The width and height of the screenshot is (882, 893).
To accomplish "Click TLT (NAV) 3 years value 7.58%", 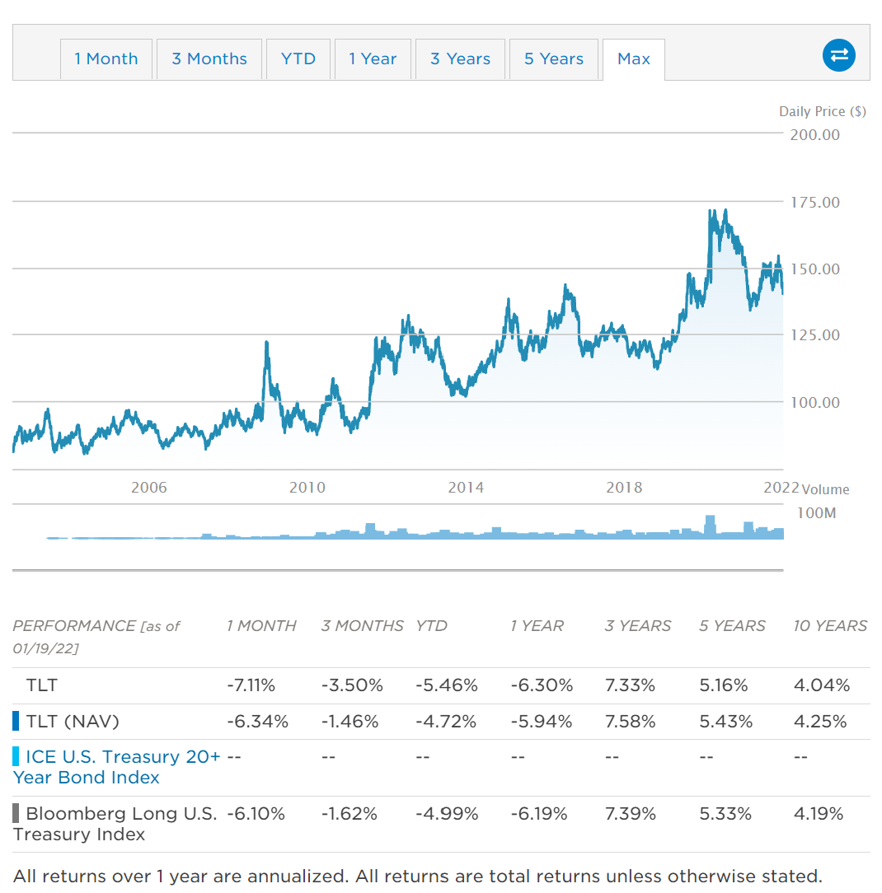I will coord(630,721).
